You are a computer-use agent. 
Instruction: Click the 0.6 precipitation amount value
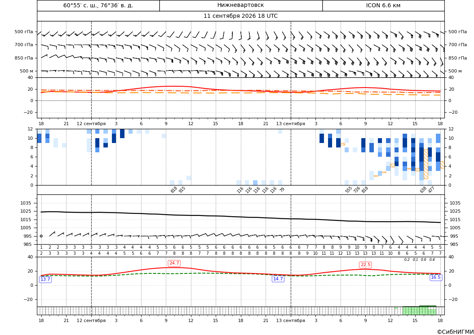click(x=423, y=260)
